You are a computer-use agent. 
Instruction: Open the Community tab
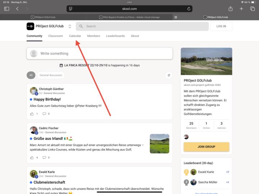tap(35, 36)
